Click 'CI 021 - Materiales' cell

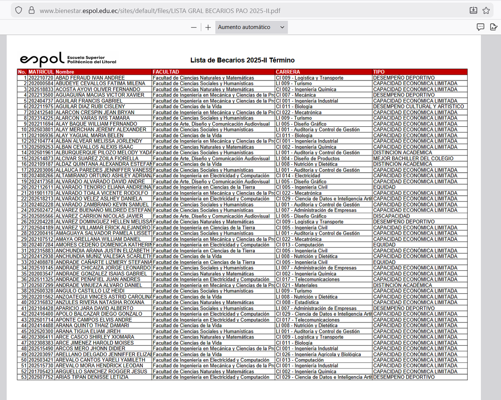click(x=296, y=285)
